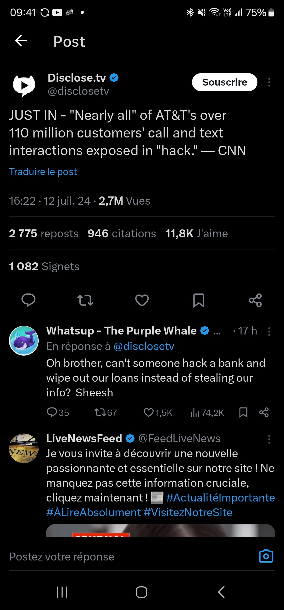Open LiveNewsFeed post options menu

pyautogui.click(x=269, y=439)
